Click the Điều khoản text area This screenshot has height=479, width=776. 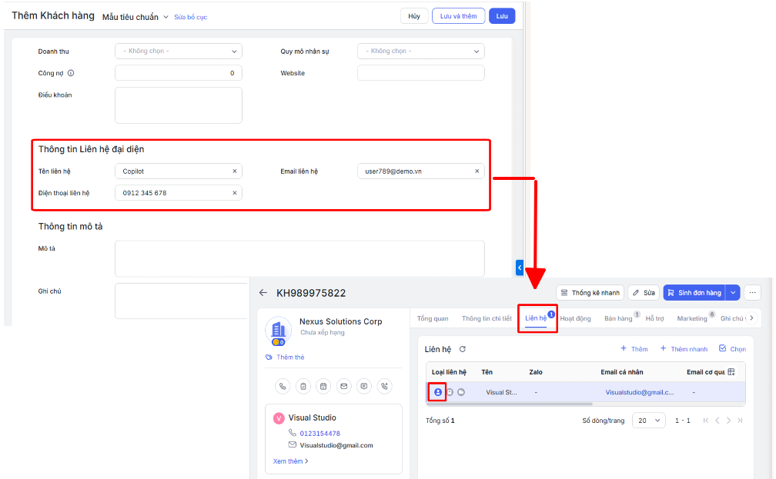point(179,105)
